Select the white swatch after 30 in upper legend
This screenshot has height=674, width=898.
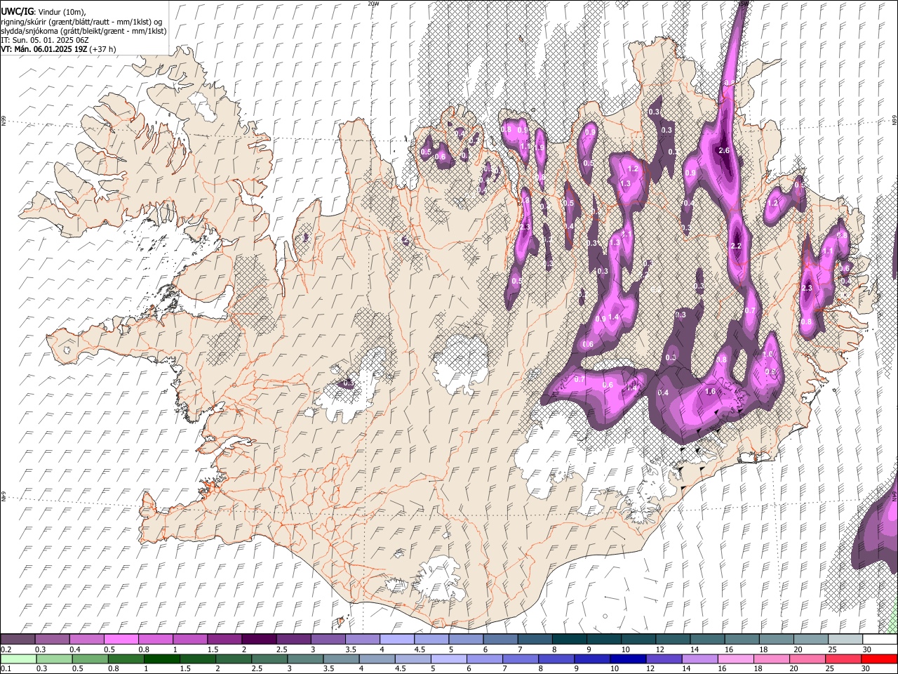[880, 640]
